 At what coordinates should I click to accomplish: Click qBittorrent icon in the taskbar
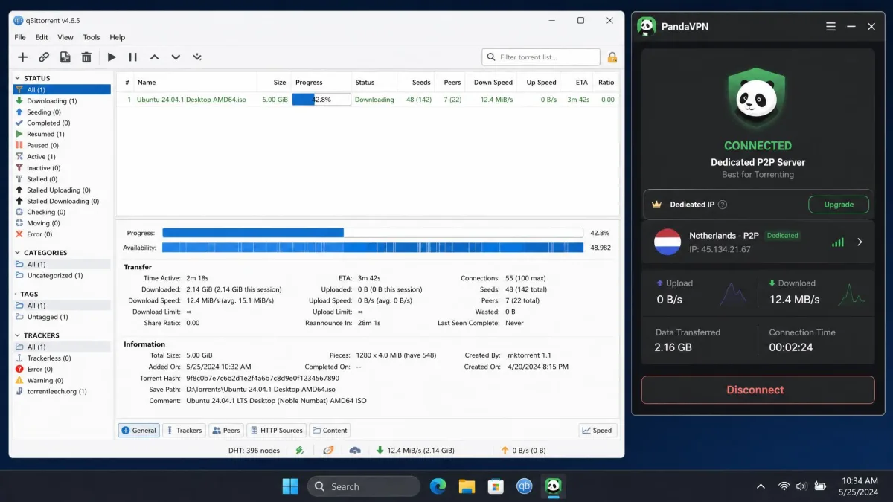point(525,486)
